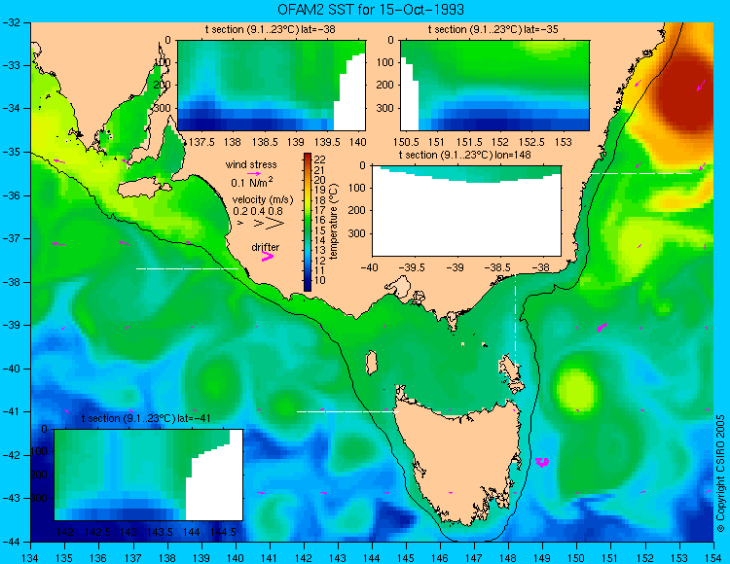Click the "t section (9.1..23°C) lat=-35" inset title

tap(493, 30)
